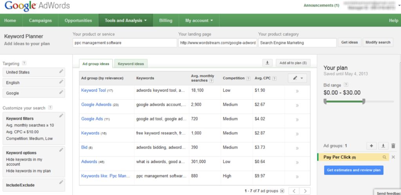Viewport: 401px width, 195px height.
Task: Click the green bid range track
Action: [x=344, y=102]
